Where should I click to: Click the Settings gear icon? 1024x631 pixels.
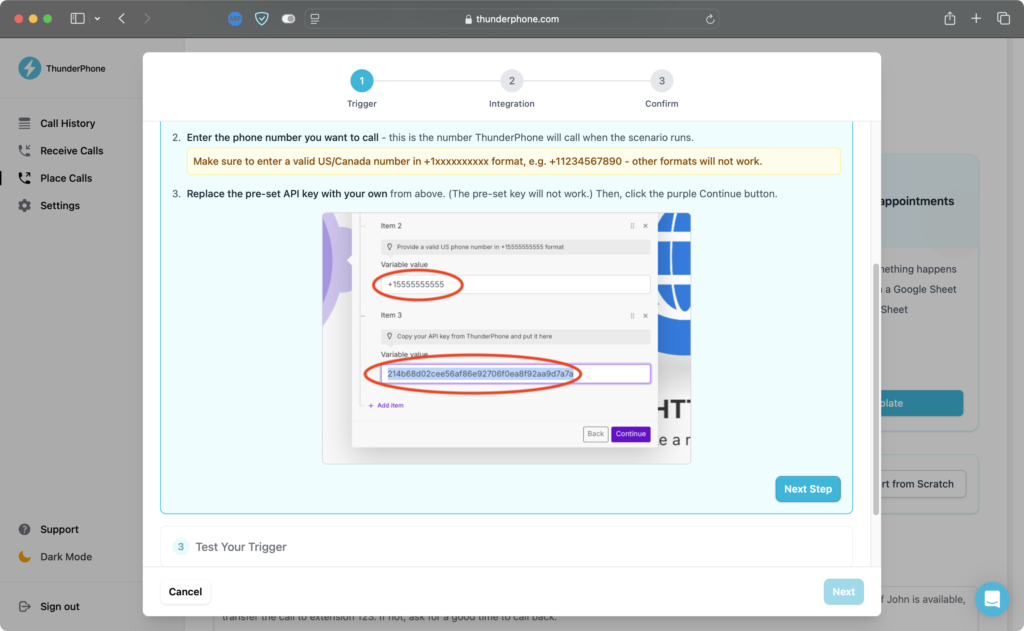pyautogui.click(x=25, y=205)
